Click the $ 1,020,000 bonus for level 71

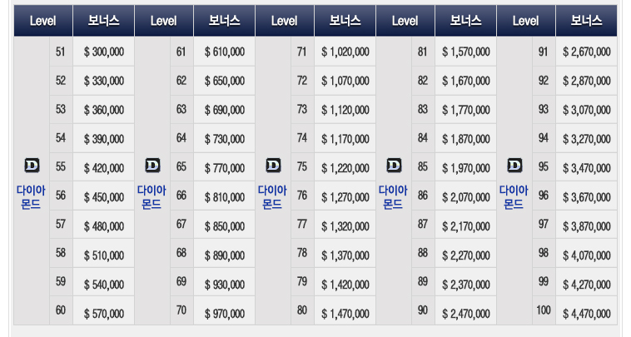click(345, 52)
